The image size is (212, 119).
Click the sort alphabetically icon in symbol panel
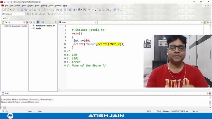point(30,22)
